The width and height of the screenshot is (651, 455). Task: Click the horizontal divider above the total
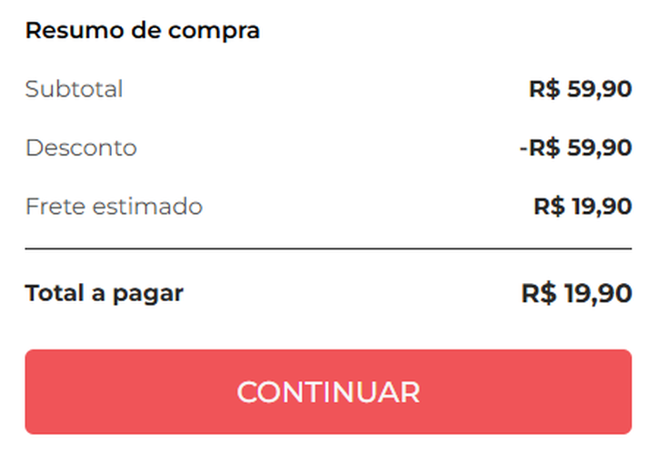pos(327,248)
